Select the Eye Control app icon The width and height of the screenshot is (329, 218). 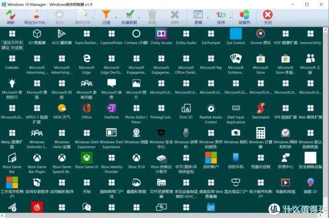[236, 33]
